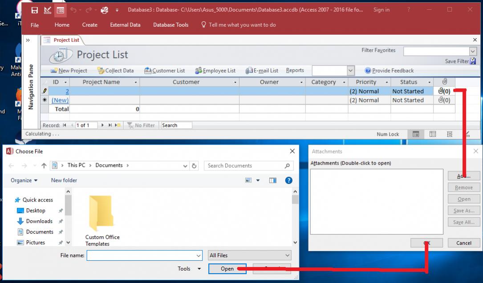
Task: Go to next record navigation arrow
Action: pyautogui.click(x=102, y=125)
